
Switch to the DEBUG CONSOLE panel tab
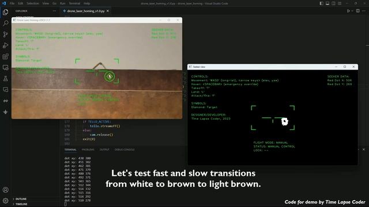pos(125,149)
